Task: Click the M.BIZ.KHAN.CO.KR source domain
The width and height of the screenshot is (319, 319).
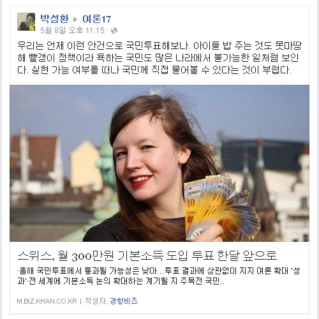Action: [x=47, y=301]
